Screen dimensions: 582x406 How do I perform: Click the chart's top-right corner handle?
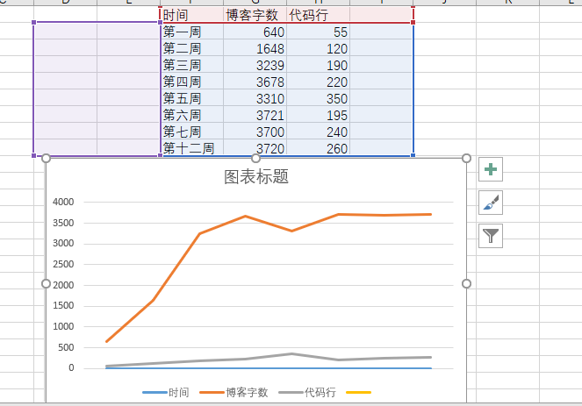coord(466,159)
